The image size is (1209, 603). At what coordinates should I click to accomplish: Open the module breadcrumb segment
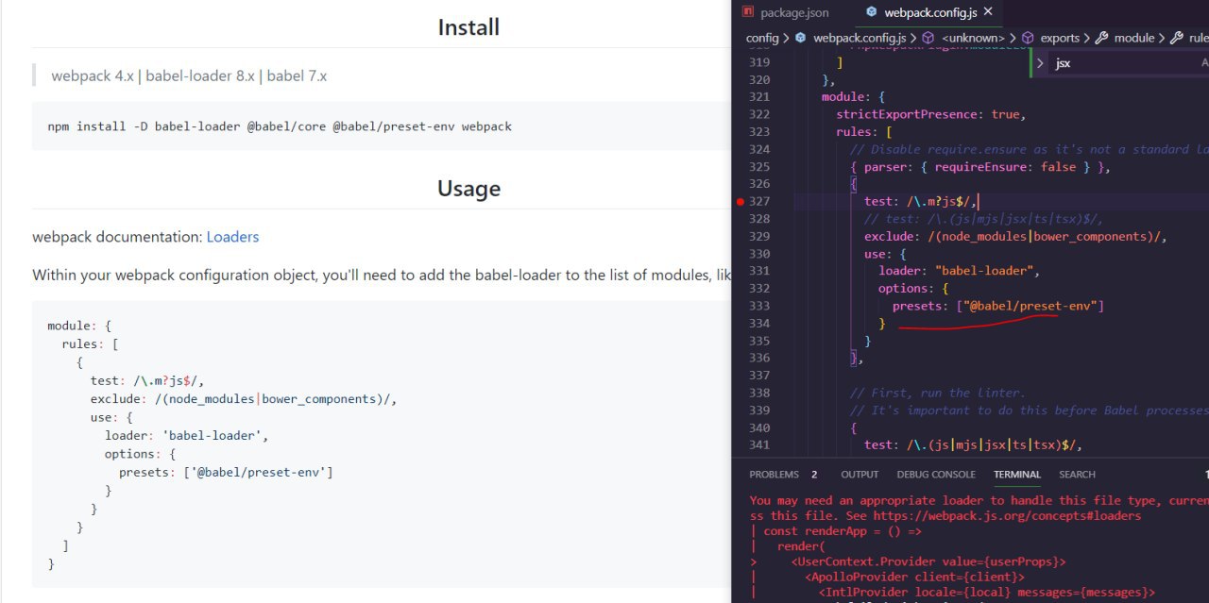[1134, 38]
